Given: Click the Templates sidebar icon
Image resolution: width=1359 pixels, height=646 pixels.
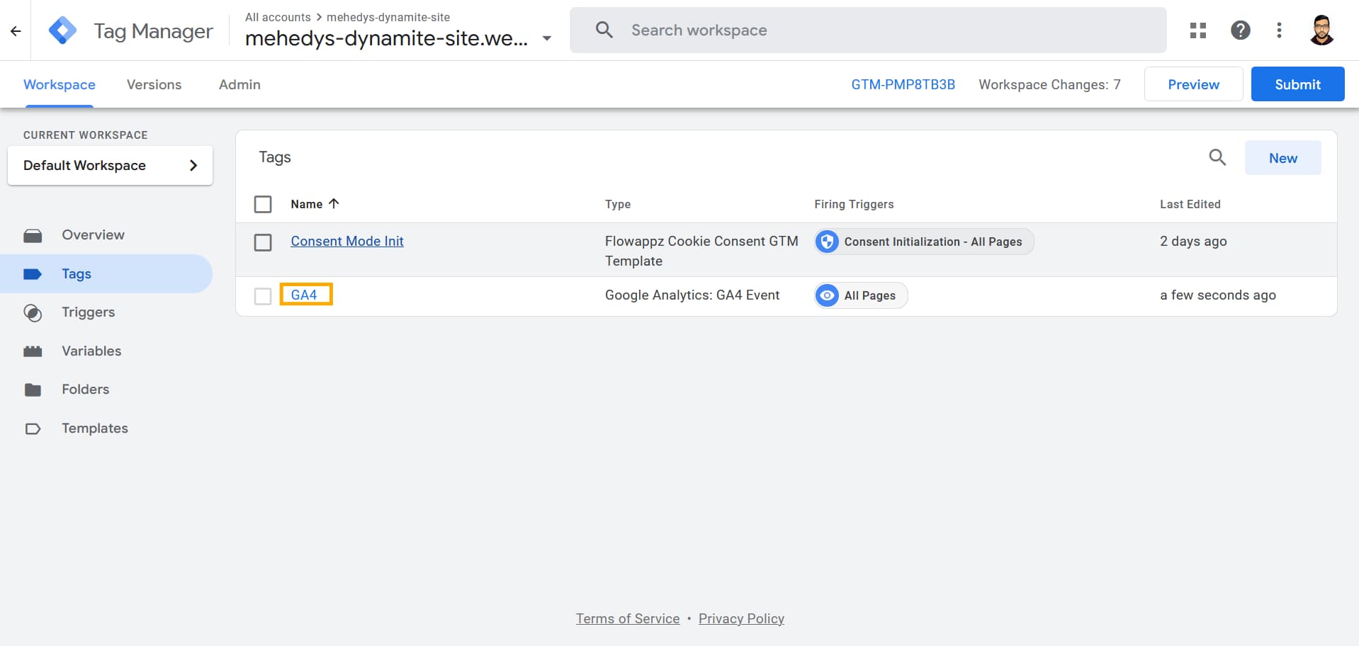Looking at the screenshot, I should (x=33, y=429).
